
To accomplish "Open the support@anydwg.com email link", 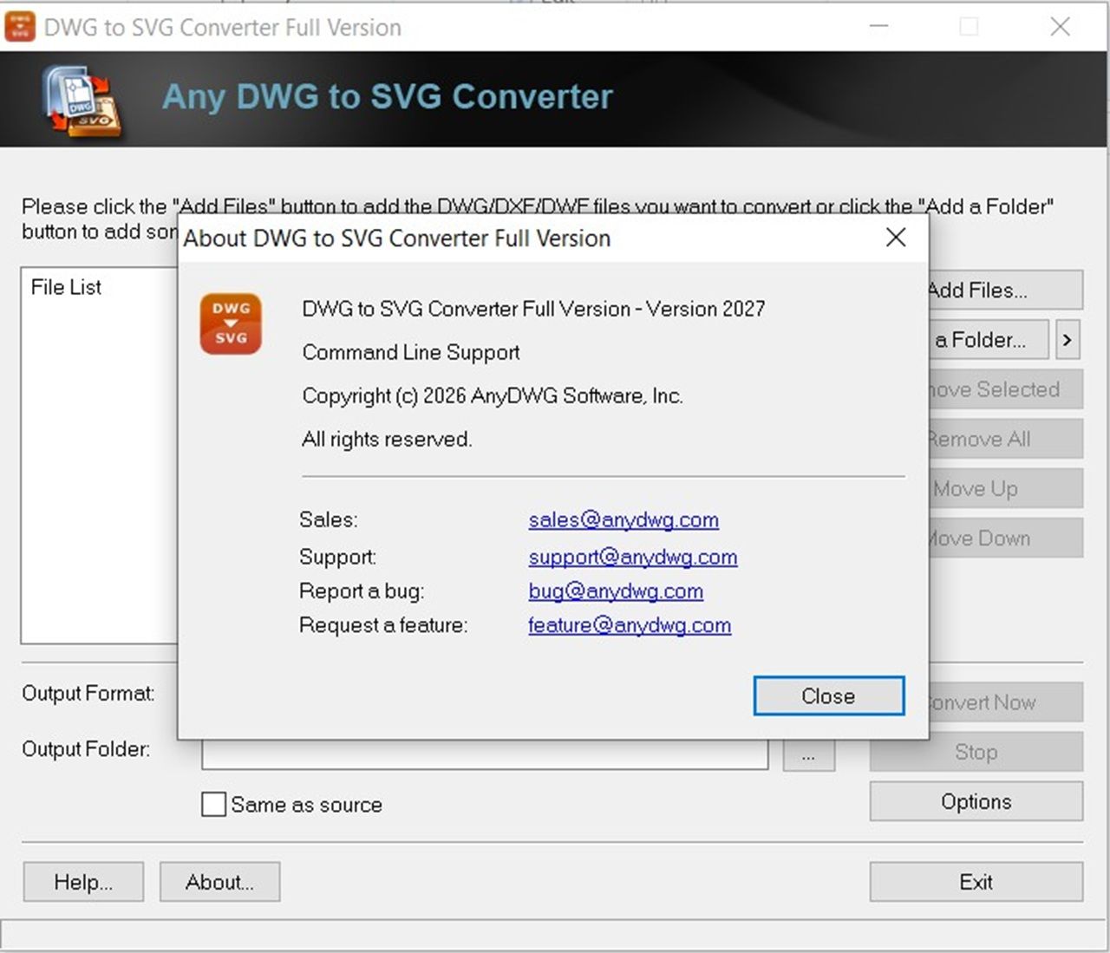I will point(633,557).
